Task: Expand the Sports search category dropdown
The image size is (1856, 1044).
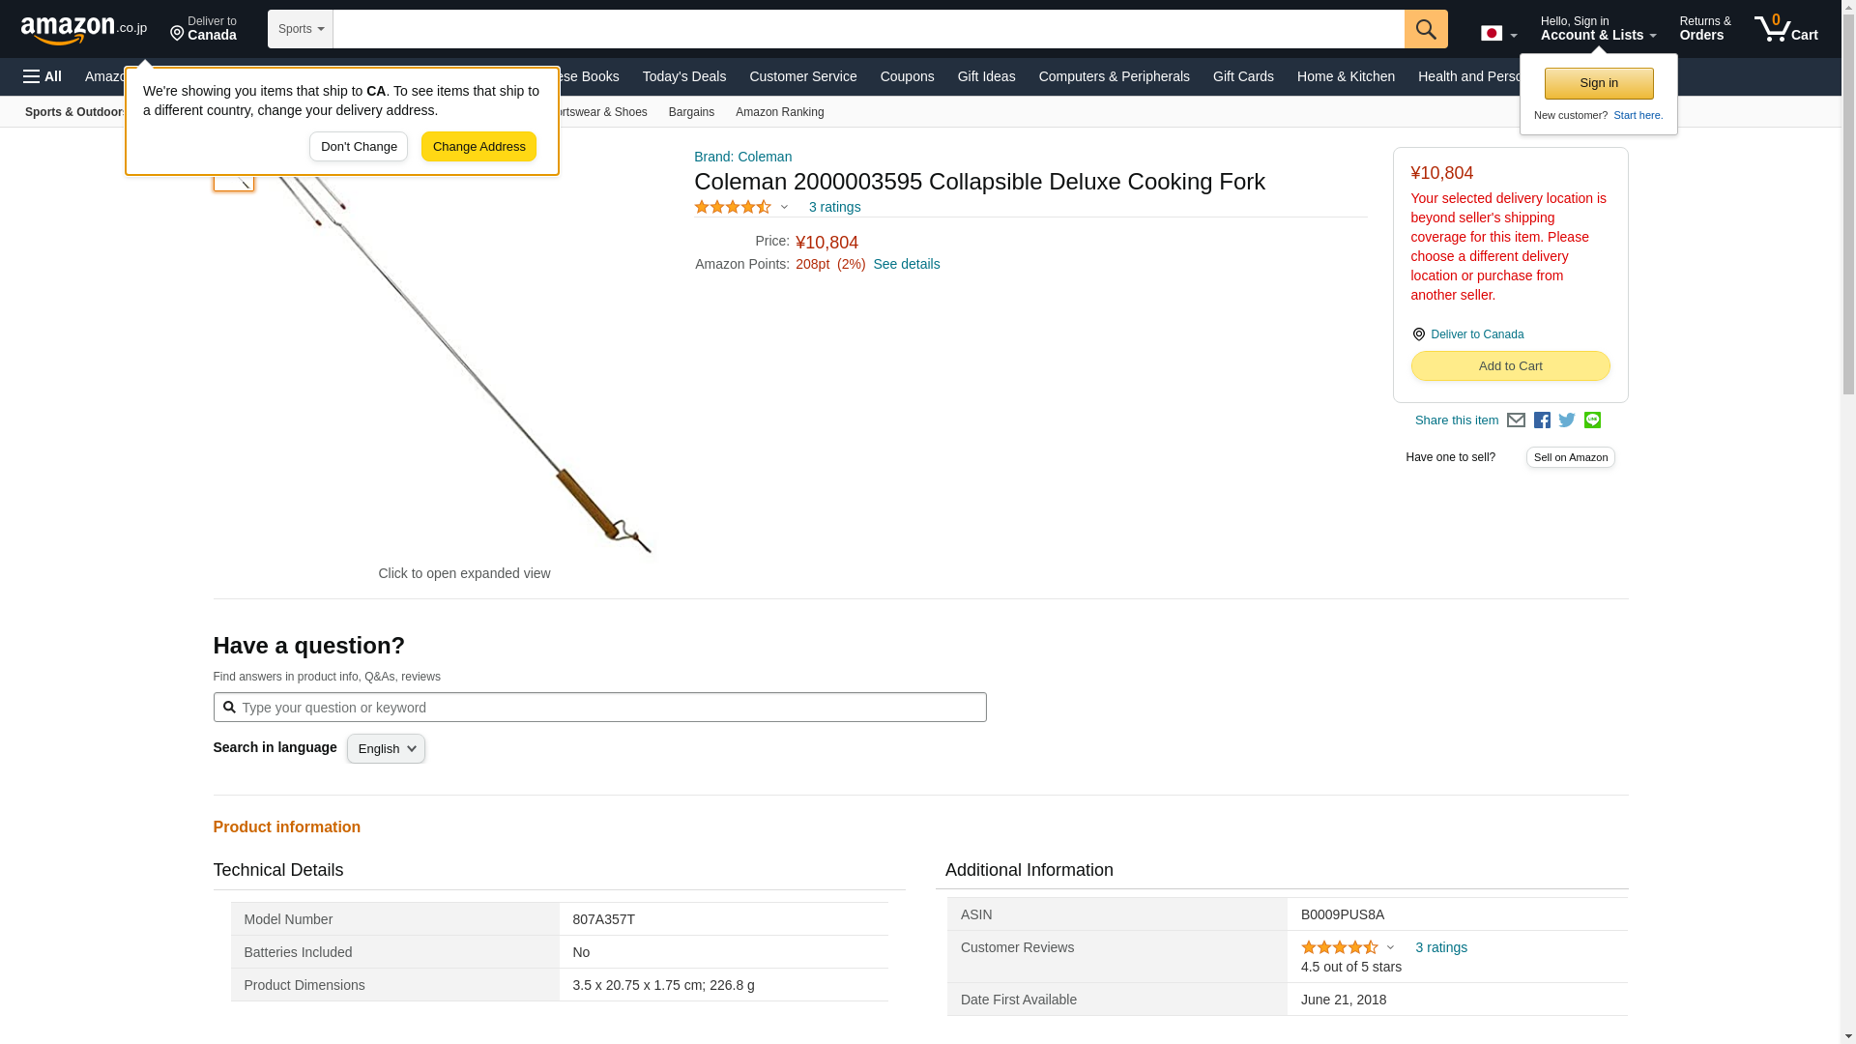Action: tap(301, 29)
